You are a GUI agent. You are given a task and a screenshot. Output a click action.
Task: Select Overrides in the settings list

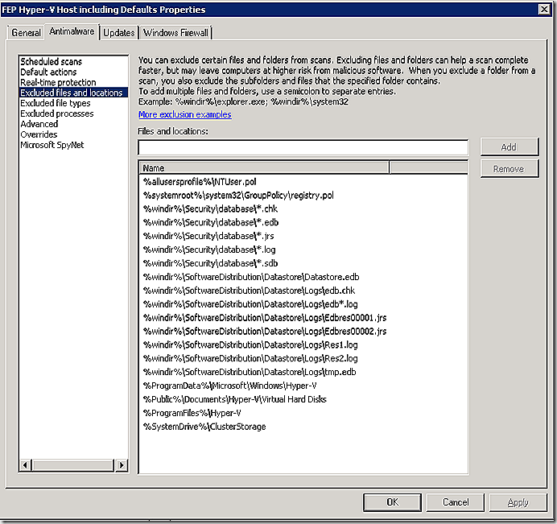coord(39,134)
